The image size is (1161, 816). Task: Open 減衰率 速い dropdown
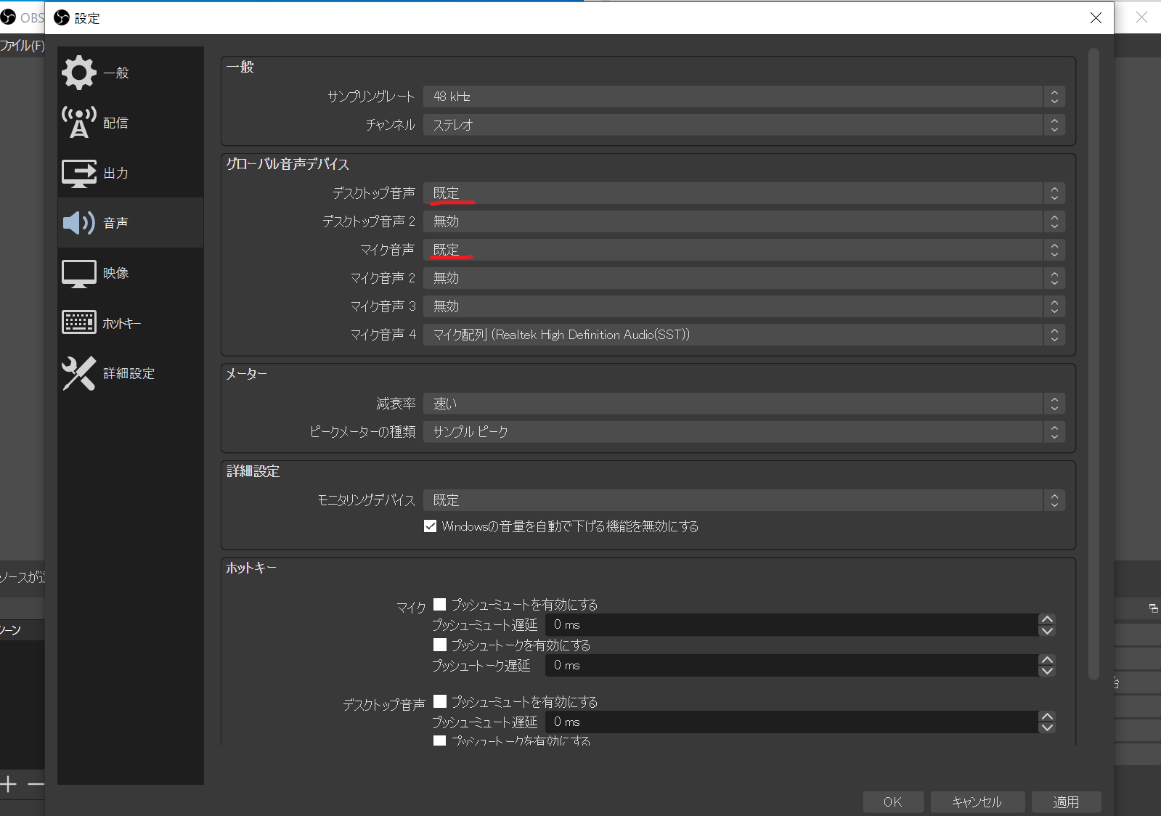coord(744,404)
